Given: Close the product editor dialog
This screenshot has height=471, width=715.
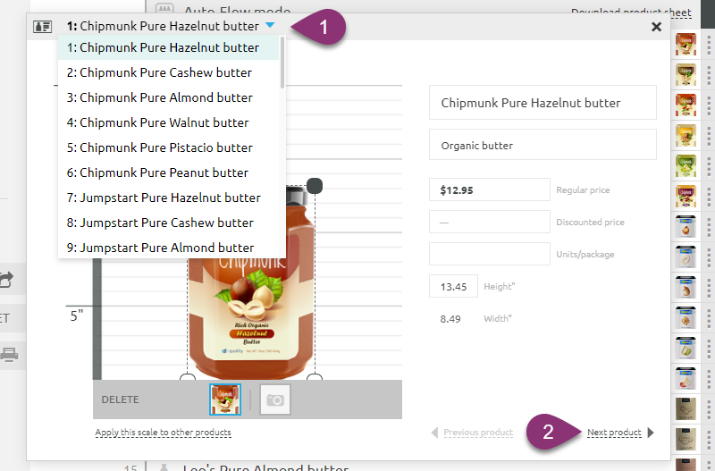Looking at the screenshot, I should (x=657, y=27).
